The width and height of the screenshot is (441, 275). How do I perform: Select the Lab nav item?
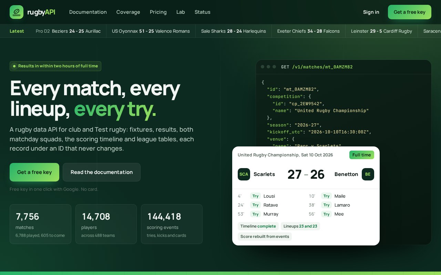(181, 12)
